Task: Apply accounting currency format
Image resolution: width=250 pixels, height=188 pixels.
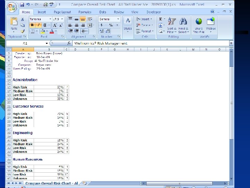Action: [x=101, y=25]
